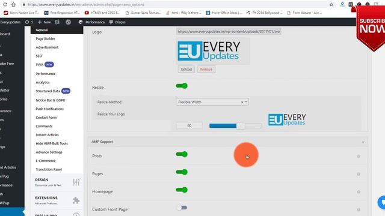Open the Free Responsive HT bookmark
This screenshot has height=216, width=385.
point(62,13)
